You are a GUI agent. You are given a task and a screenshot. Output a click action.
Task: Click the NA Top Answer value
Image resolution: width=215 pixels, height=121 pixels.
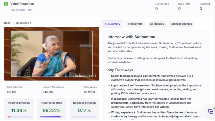click(30, 10)
